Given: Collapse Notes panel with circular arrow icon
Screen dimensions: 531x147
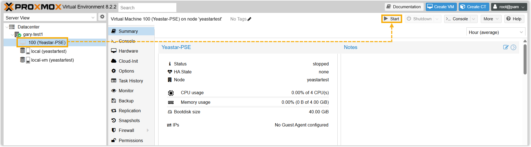Looking at the screenshot, I should (513, 47).
